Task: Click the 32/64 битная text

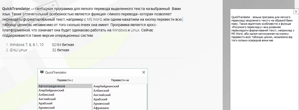Action: [x=63, y=45]
